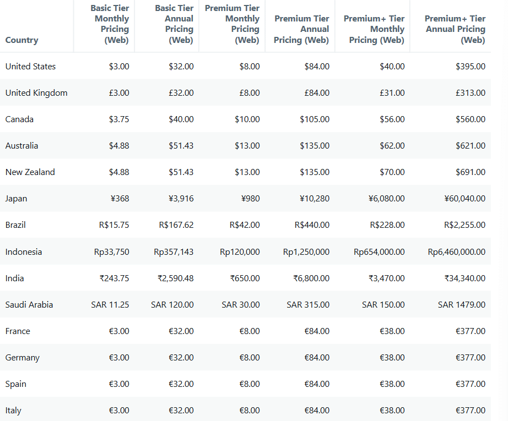Select the Basic Tier Monthly Pricing header

pos(110,24)
